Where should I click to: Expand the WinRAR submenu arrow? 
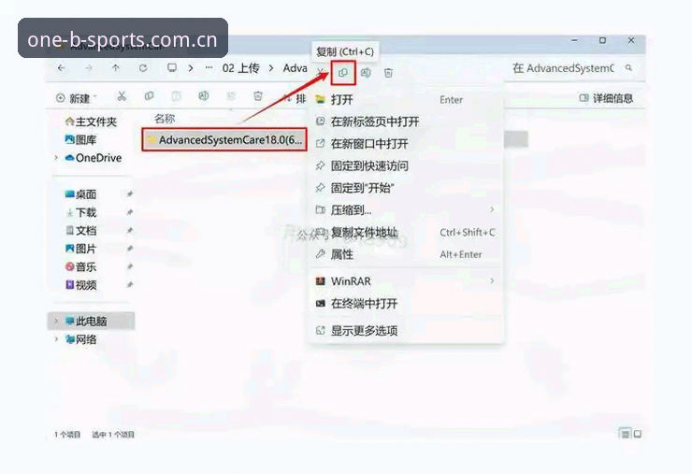pyautogui.click(x=492, y=280)
